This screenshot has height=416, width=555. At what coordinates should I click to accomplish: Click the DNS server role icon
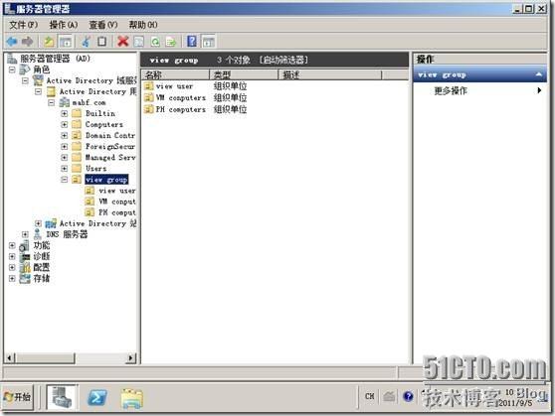click(38, 234)
